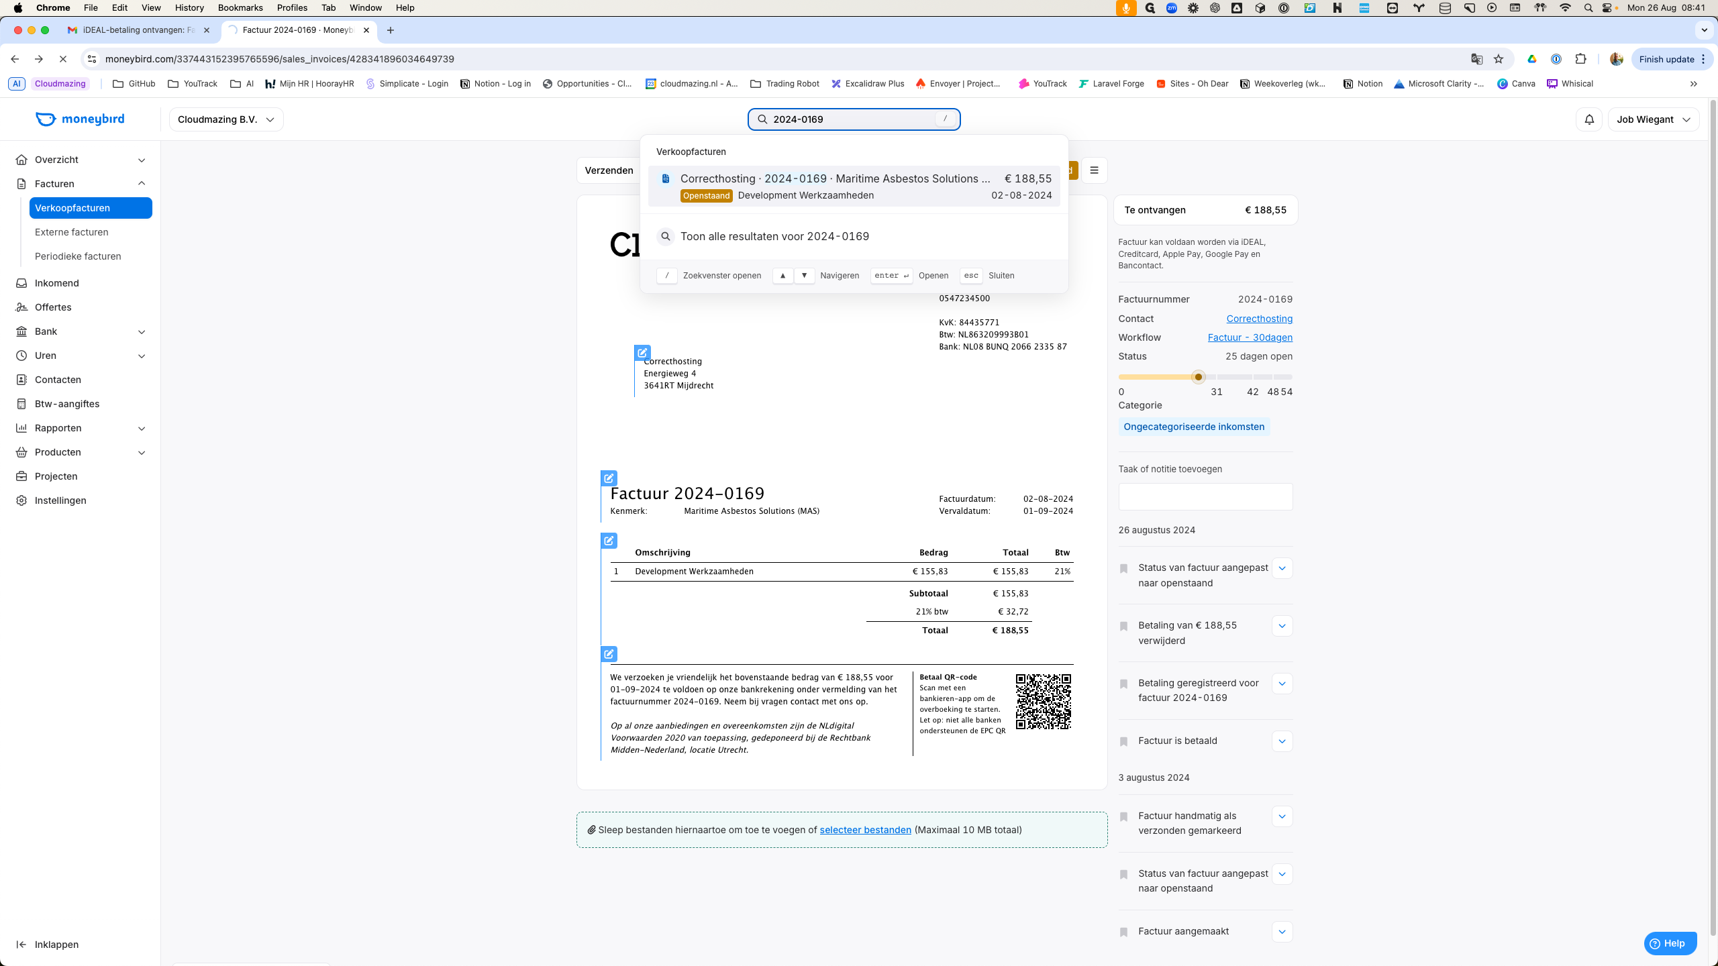This screenshot has height=966, width=1718.
Task: Click the search magnifier in search field
Action: click(x=762, y=119)
